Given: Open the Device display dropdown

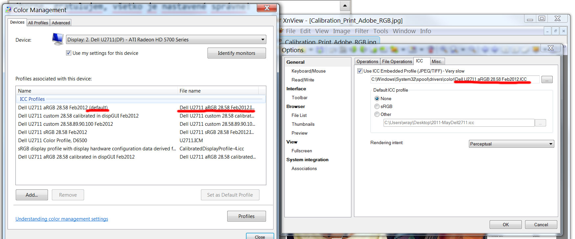Looking at the screenshot, I should (x=262, y=40).
